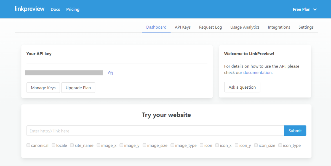The height and width of the screenshot is (166, 331).
Task: Tick the icon checkbox
Action: 202,145
